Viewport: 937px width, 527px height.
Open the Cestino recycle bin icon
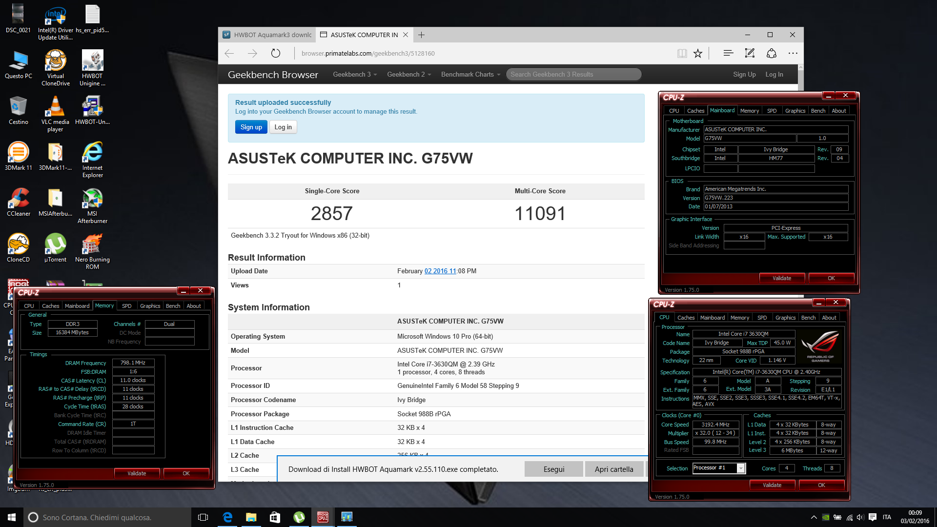[x=18, y=111]
